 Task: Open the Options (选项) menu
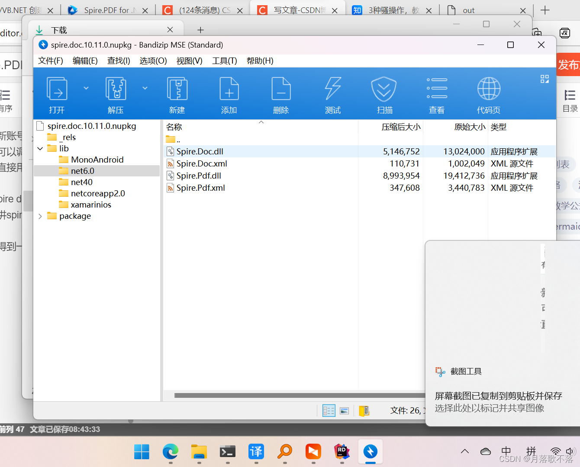click(x=153, y=61)
